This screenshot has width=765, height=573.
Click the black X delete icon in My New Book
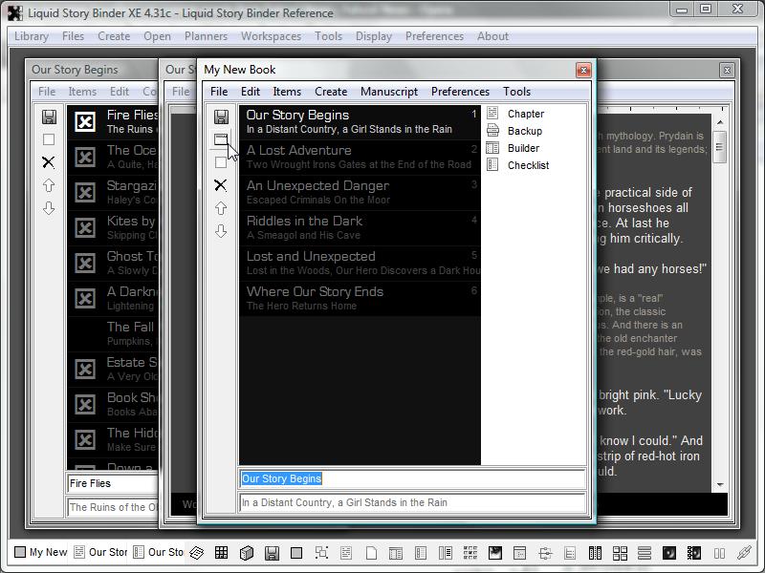click(x=221, y=185)
